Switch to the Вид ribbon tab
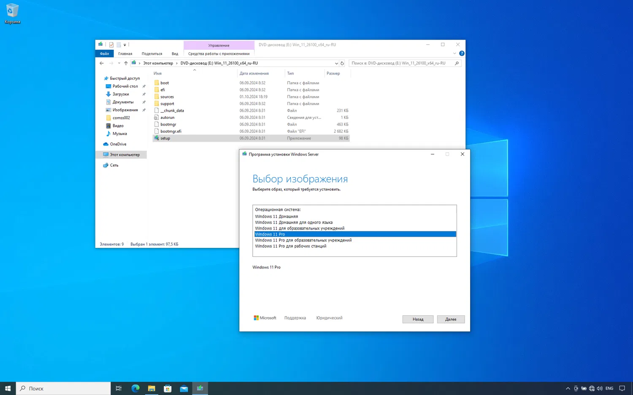Image resolution: width=633 pixels, height=395 pixels. click(x=175, y=54)
